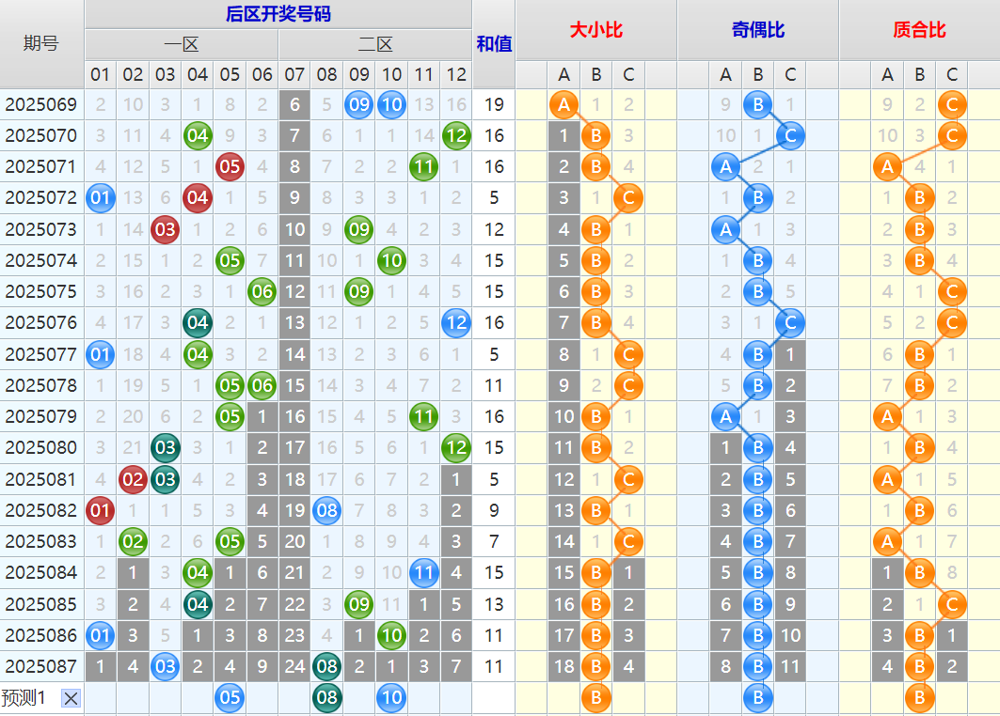Click blue B ball in 奇偶比 预测1 row

757,697
